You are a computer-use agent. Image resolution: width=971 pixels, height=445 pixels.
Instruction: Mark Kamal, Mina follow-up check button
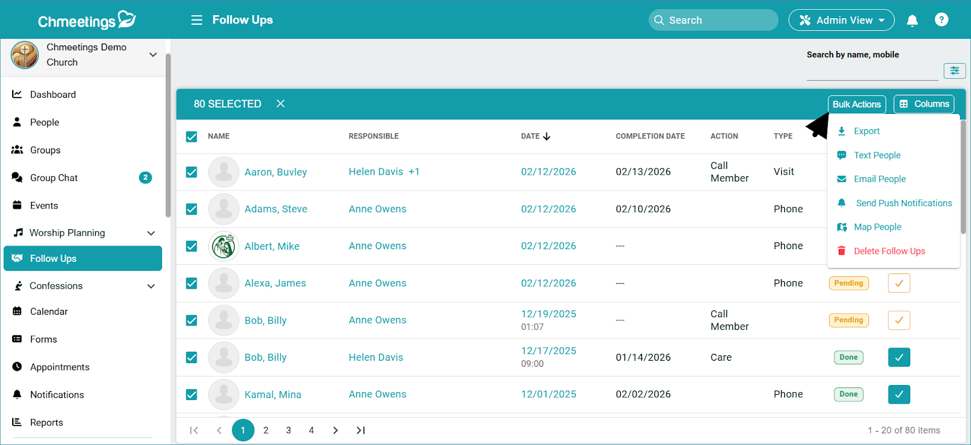899,394
